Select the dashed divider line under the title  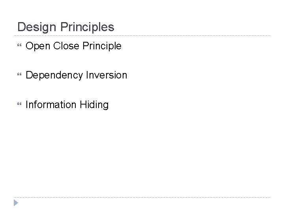pyautogui.click(x=142, y=35)
